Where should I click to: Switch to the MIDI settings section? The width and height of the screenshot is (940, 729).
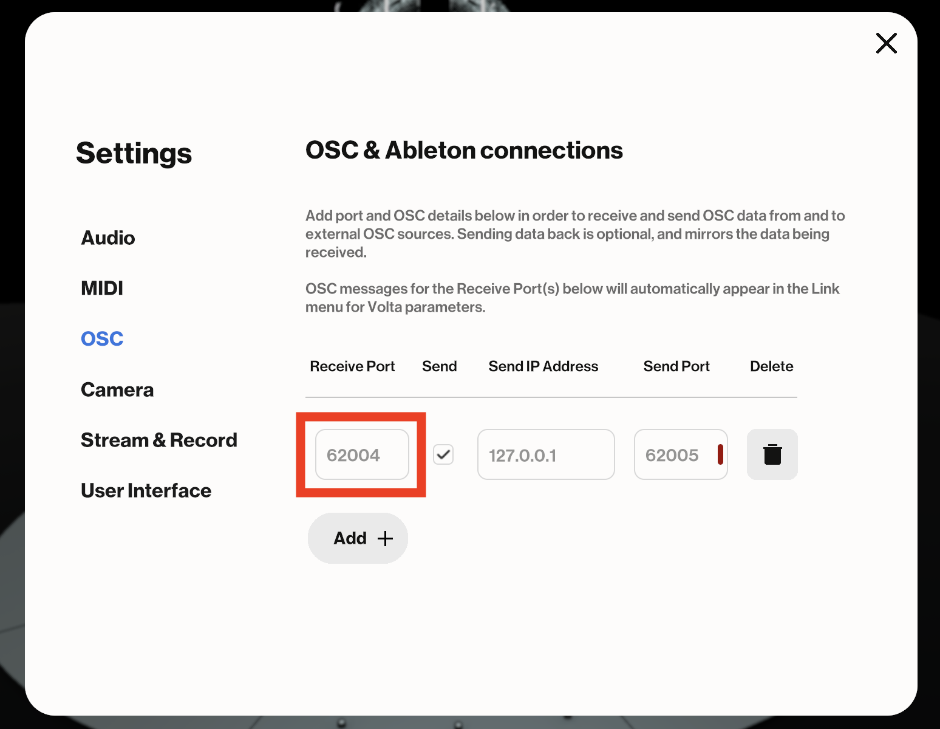[102, 288]
